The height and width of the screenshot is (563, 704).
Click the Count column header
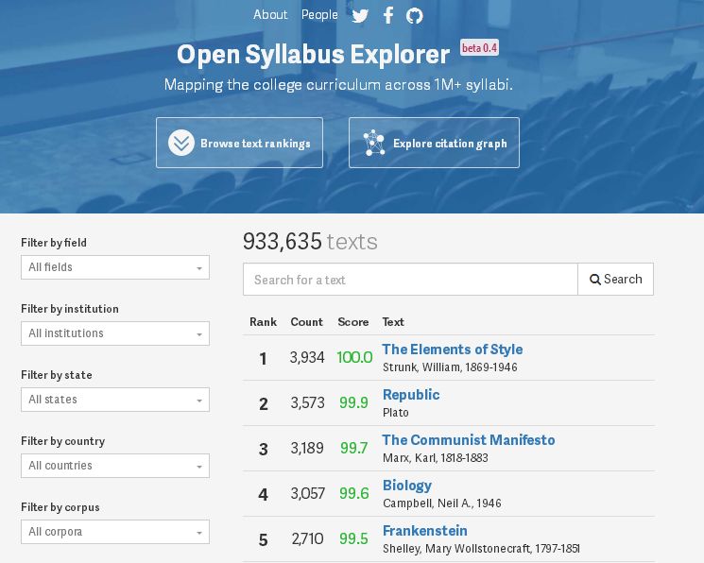click(307, 322)
